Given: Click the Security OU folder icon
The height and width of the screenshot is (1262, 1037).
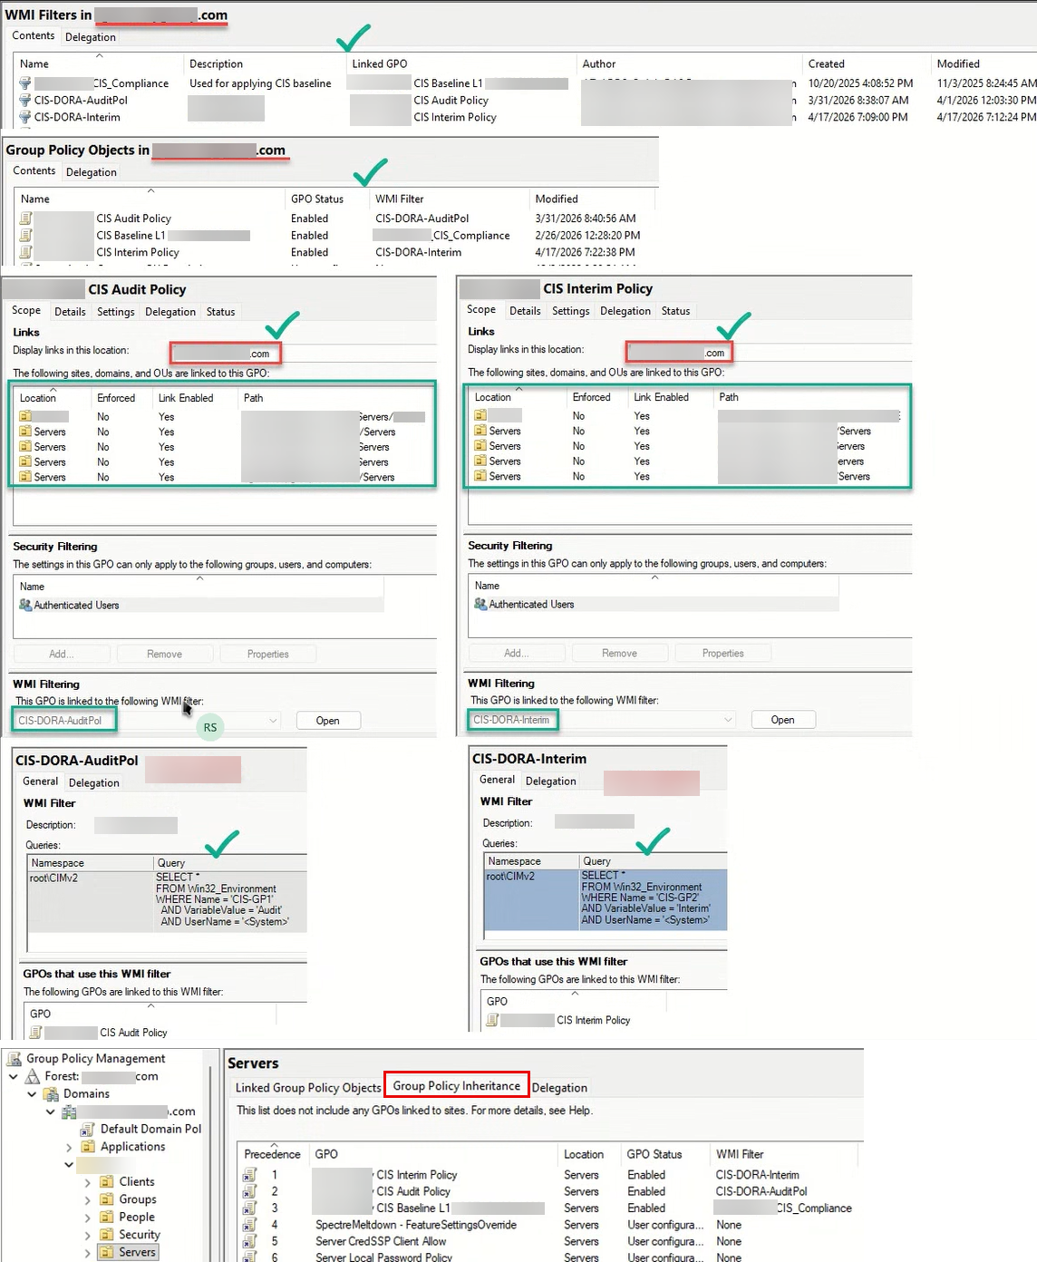Looking at the screenshot, I should (106, 1235).
